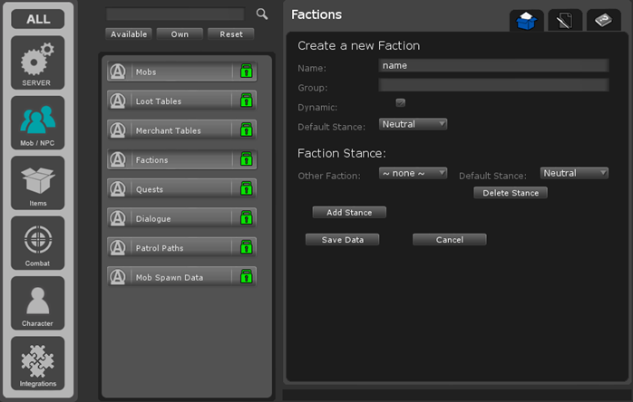Open the help book tab icon
Screen dimensions: 633x402
pyautogui.click(x=603, y=21)
